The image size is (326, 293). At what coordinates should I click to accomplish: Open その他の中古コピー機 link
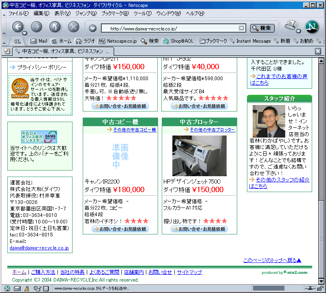pos(135,129)
